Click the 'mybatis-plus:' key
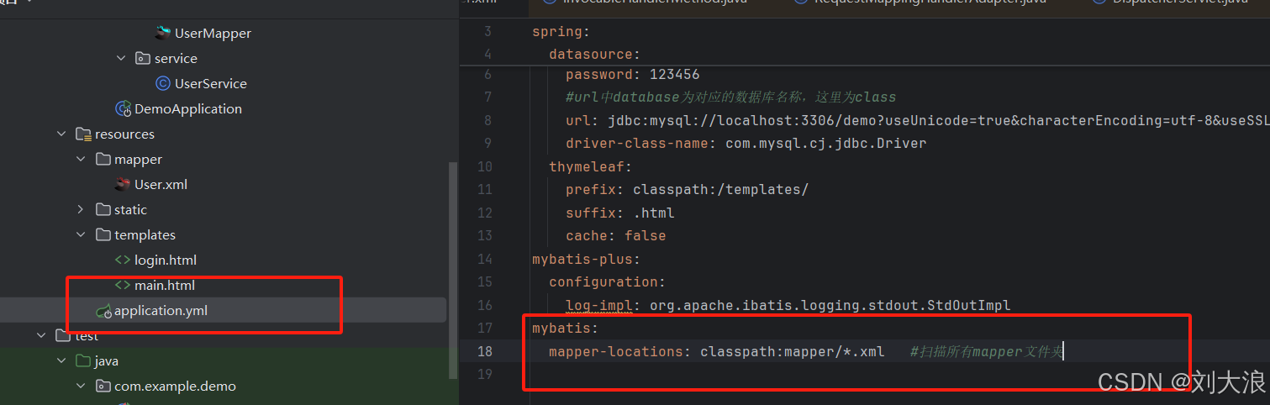1270x405 pixels. (586, 259)
